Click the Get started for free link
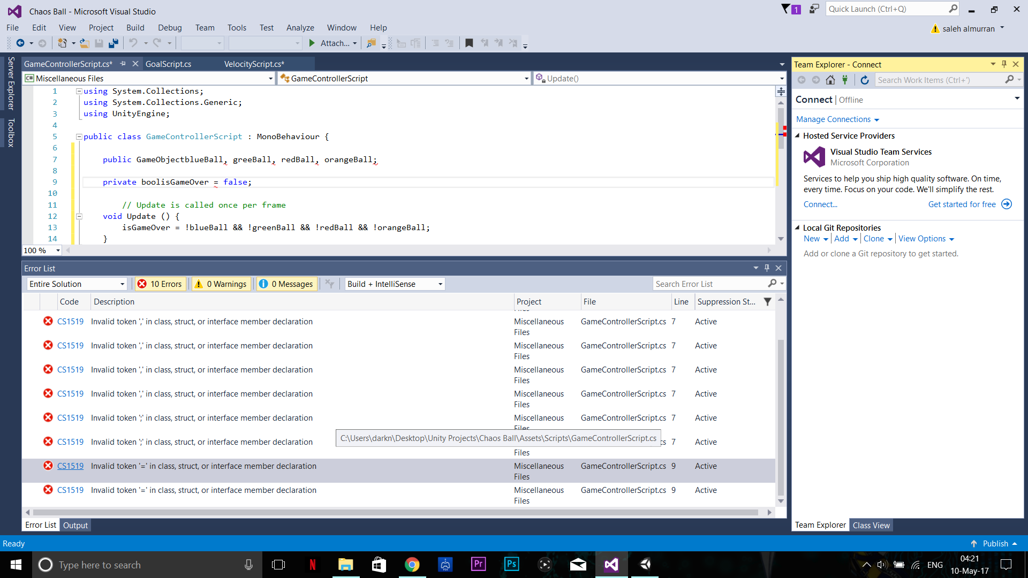This screenshot has width=1028, height=578. click(964, 204)
